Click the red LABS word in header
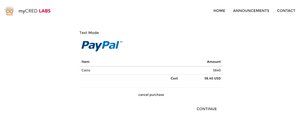Viewport: 300px width, 126px height. tap(45, 11)
